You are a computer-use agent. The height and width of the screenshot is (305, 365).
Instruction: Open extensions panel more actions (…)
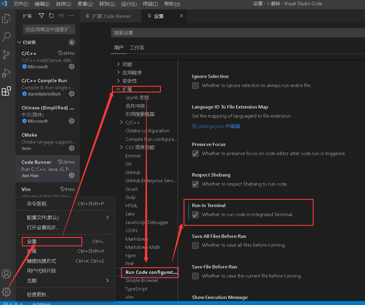[x=71, y=16]
